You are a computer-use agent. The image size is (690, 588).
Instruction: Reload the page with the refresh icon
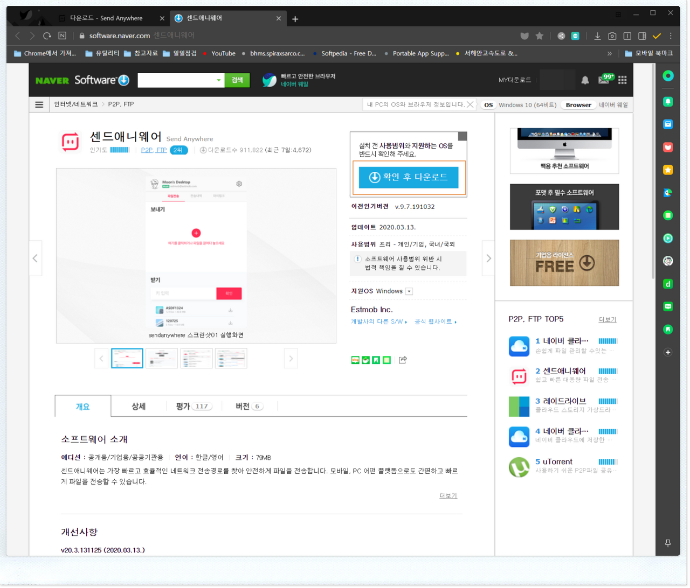(x=47, y=36)
